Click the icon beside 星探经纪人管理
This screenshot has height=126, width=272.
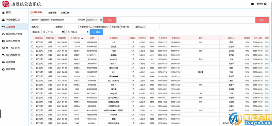pyautogui.click(x=3, y=34)
